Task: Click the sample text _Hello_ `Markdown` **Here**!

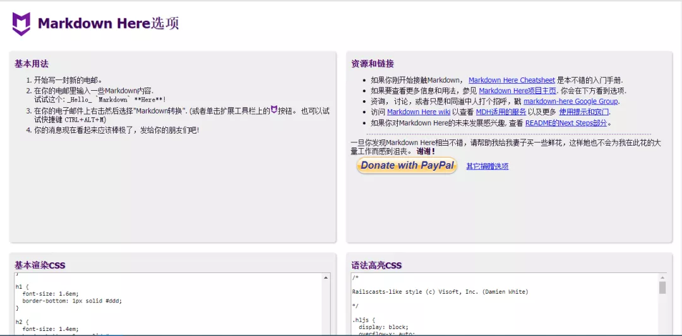Action: (x=117, y=100)
